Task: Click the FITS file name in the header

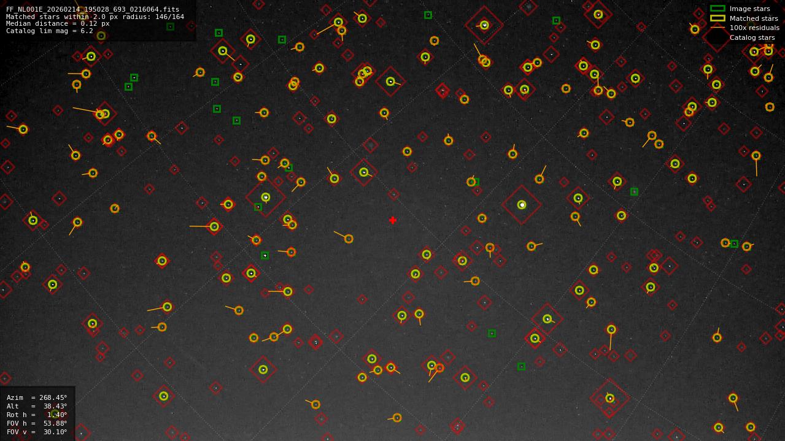Action: tap(93, 10)
